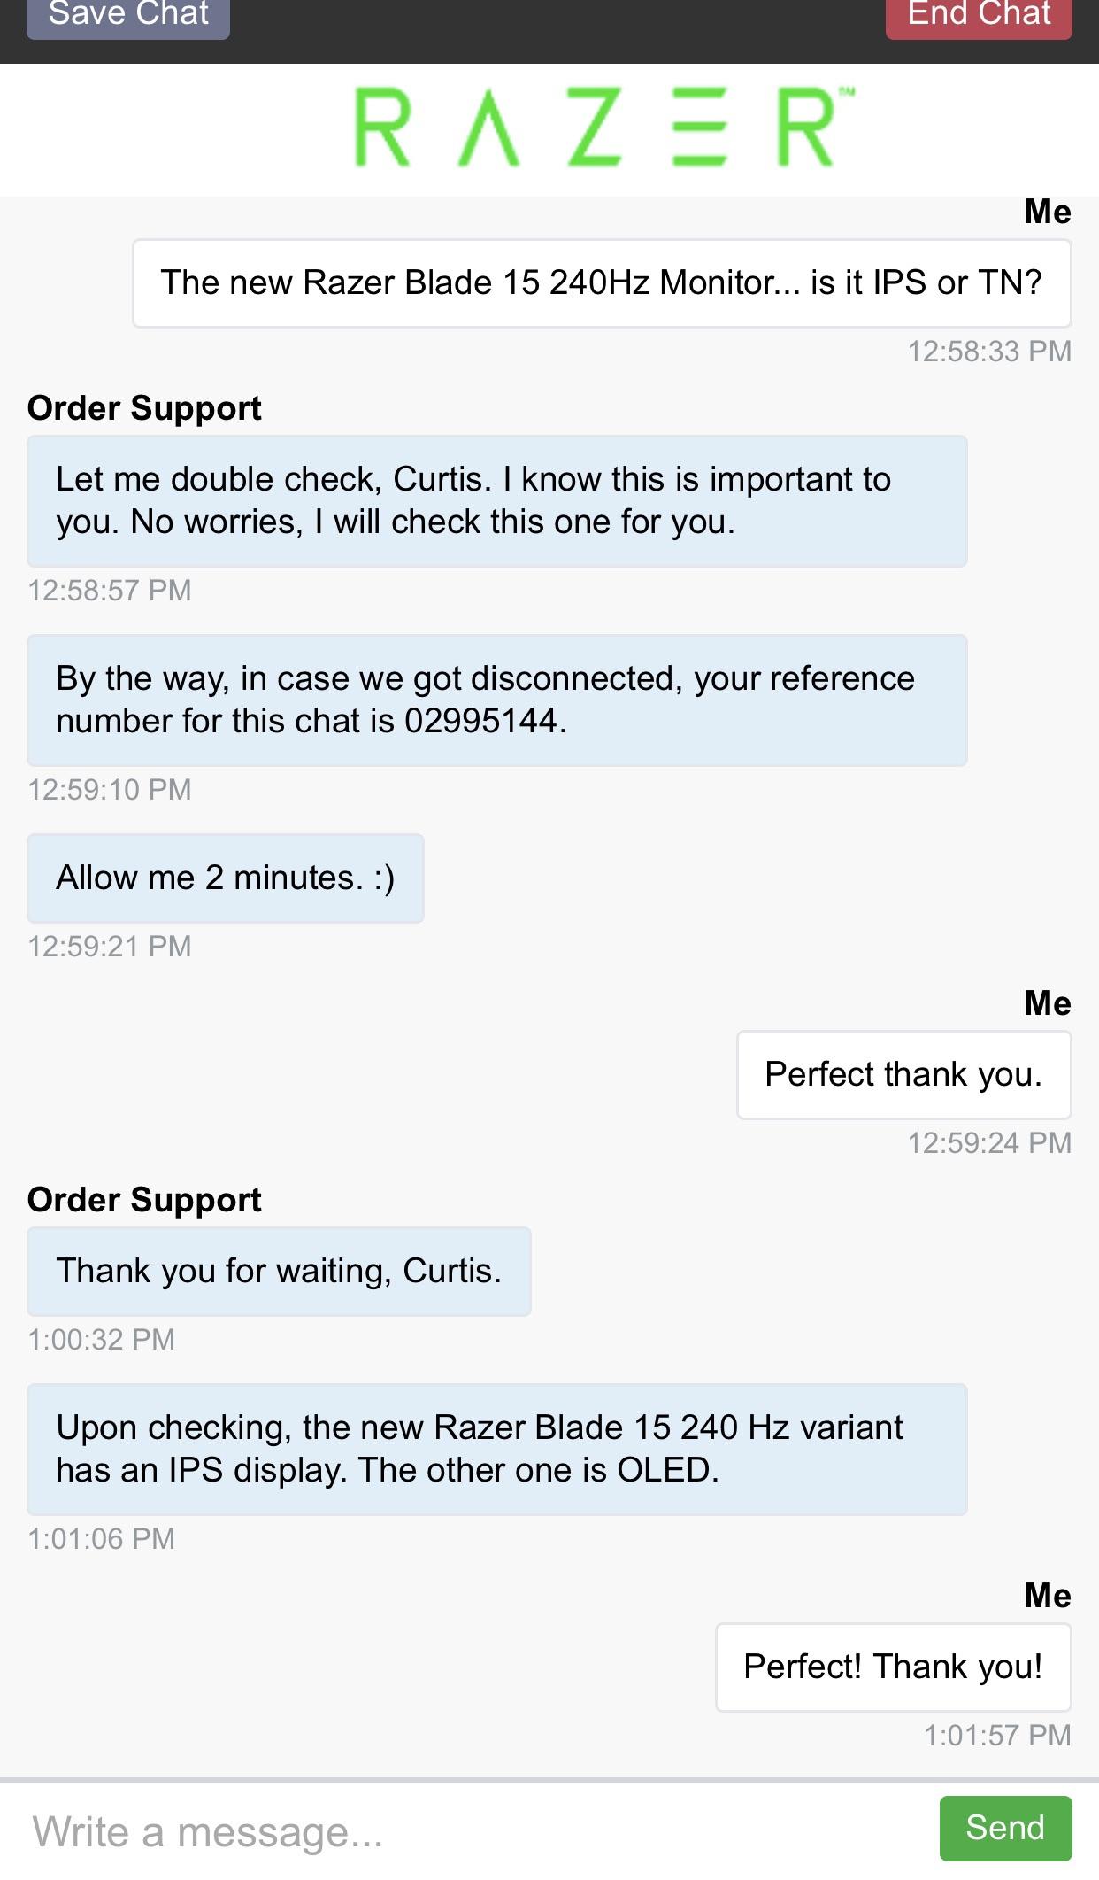This screenshot has width=1099, height=1880.
Task: Select the reference number 02995144 message
Action: 496,700
